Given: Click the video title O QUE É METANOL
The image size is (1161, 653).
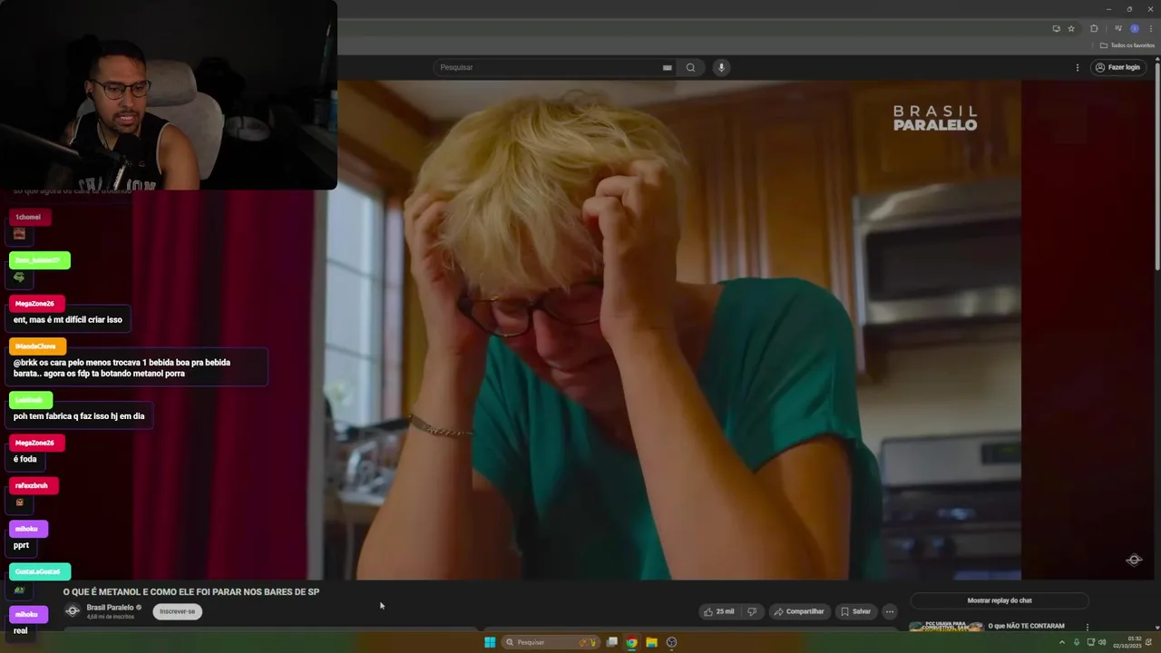Looking at the screenshot, I should pos(191,591).
